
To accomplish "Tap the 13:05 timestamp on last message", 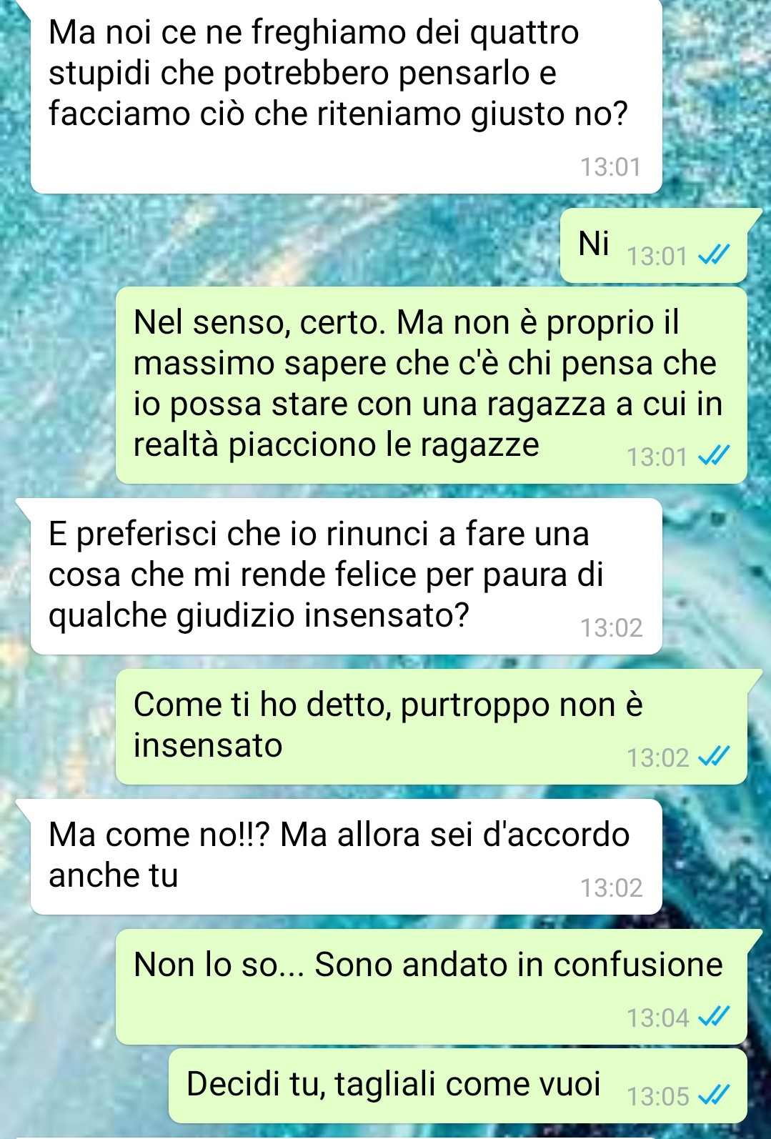I will (x=658, y=1096).
